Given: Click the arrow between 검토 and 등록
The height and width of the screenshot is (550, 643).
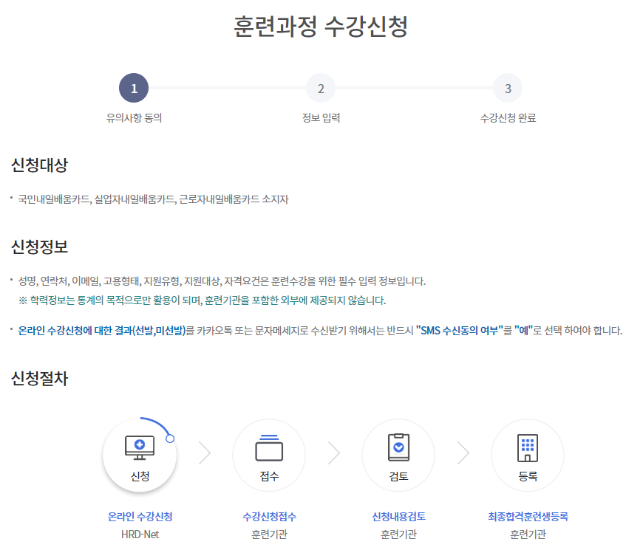Looking at the screenshot, I should pyautogui.click(x=463, y=453).
